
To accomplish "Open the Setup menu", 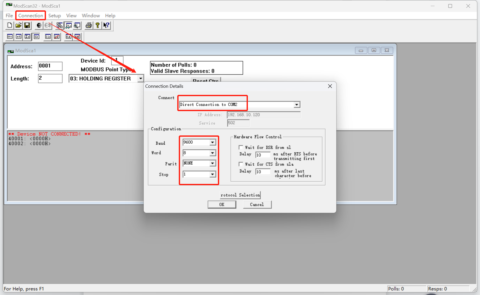I will tap(54, 15).
